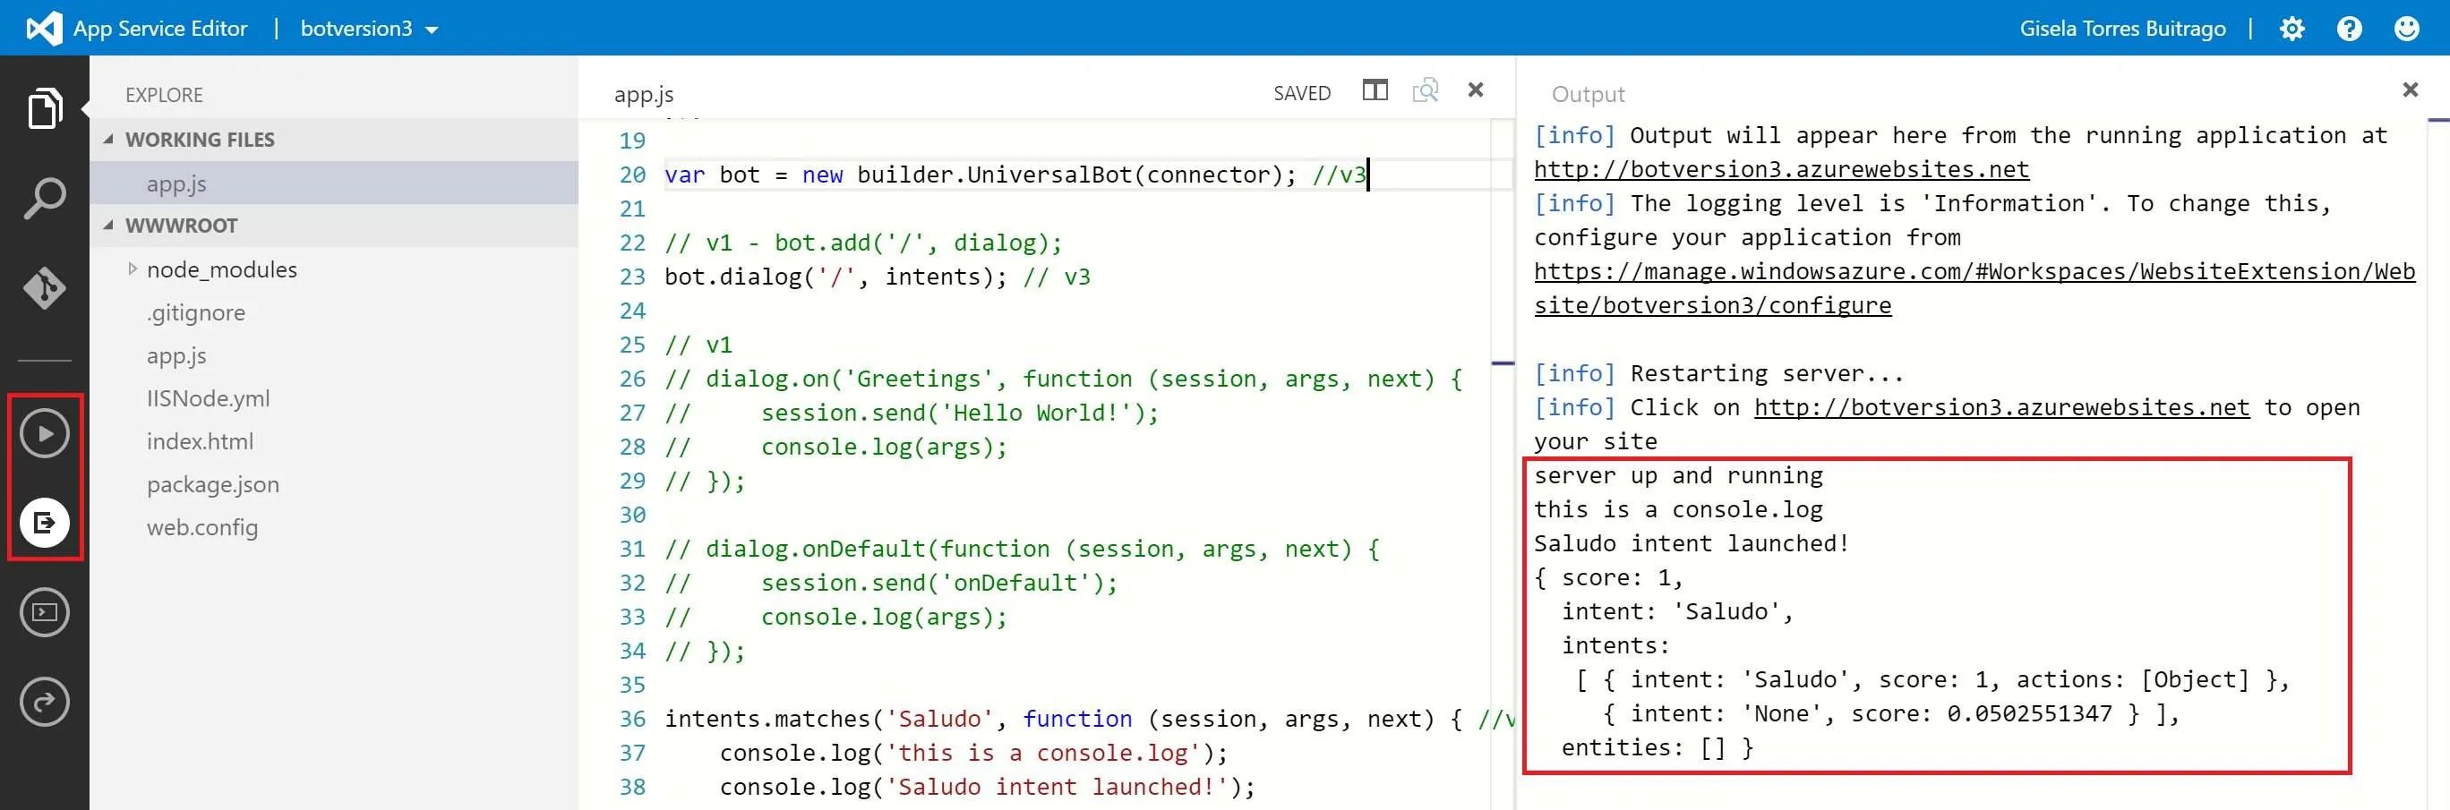Click the SAVED status label
Image resolution: width=2450 pixels, height=810 pixels.
(1302, 93)
